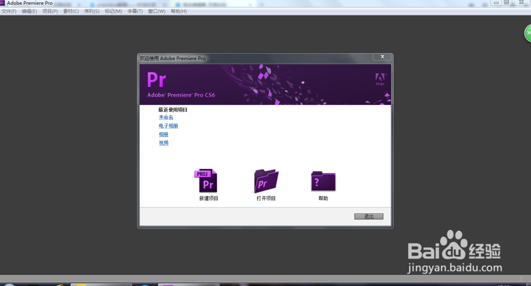Open the 帮助(H) menu
The width and height of the screenshot is (531, 286).
178,11
